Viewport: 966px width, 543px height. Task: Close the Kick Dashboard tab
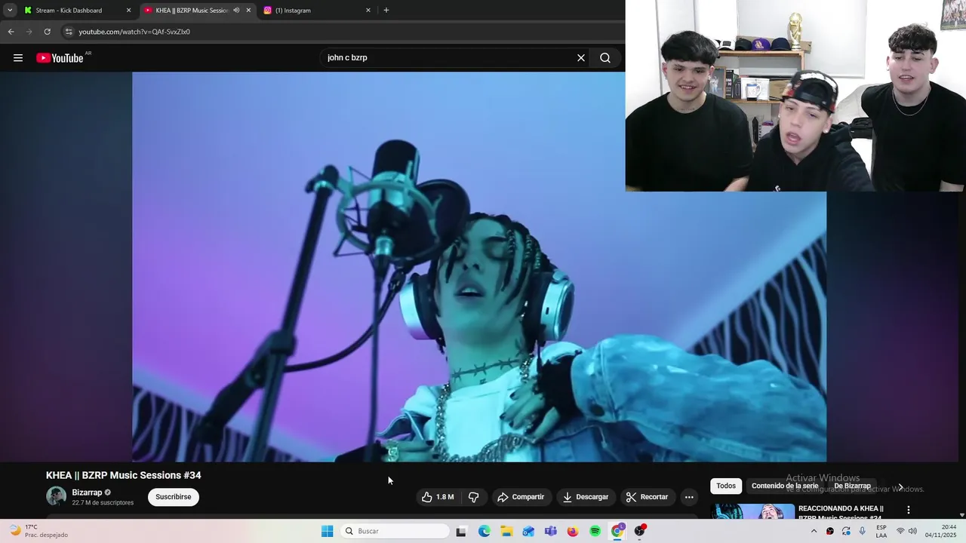point(128,11)
